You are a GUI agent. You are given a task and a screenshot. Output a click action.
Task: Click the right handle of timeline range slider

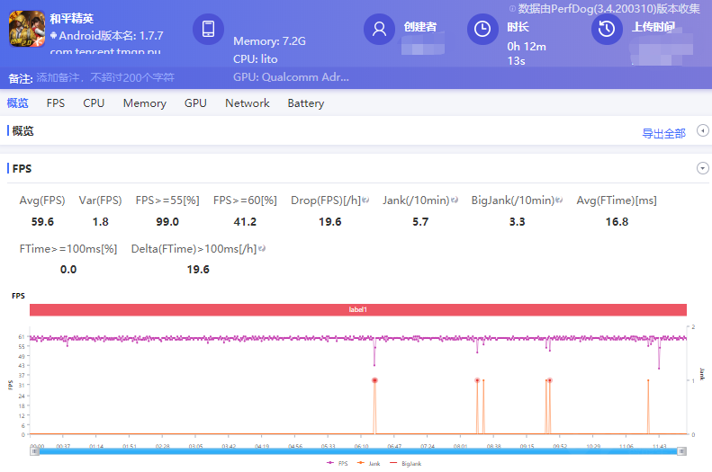(681, 451)
